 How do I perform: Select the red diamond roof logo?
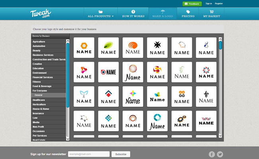[x=108, y=96]
